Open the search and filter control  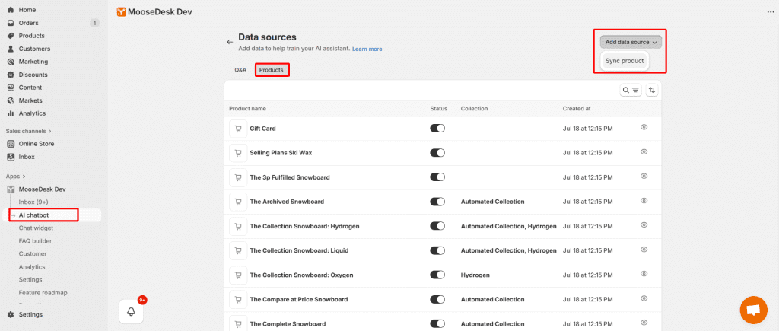(x=631, y=90)
